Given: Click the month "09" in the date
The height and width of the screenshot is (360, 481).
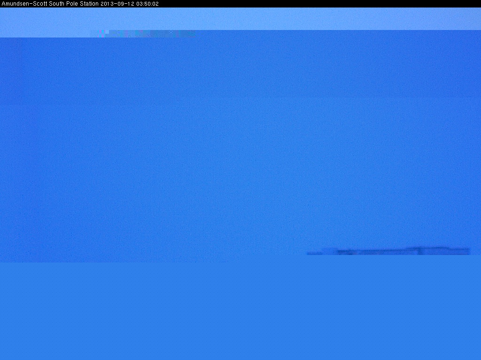Looking at the screenshot, I should [x=119, y=4].
